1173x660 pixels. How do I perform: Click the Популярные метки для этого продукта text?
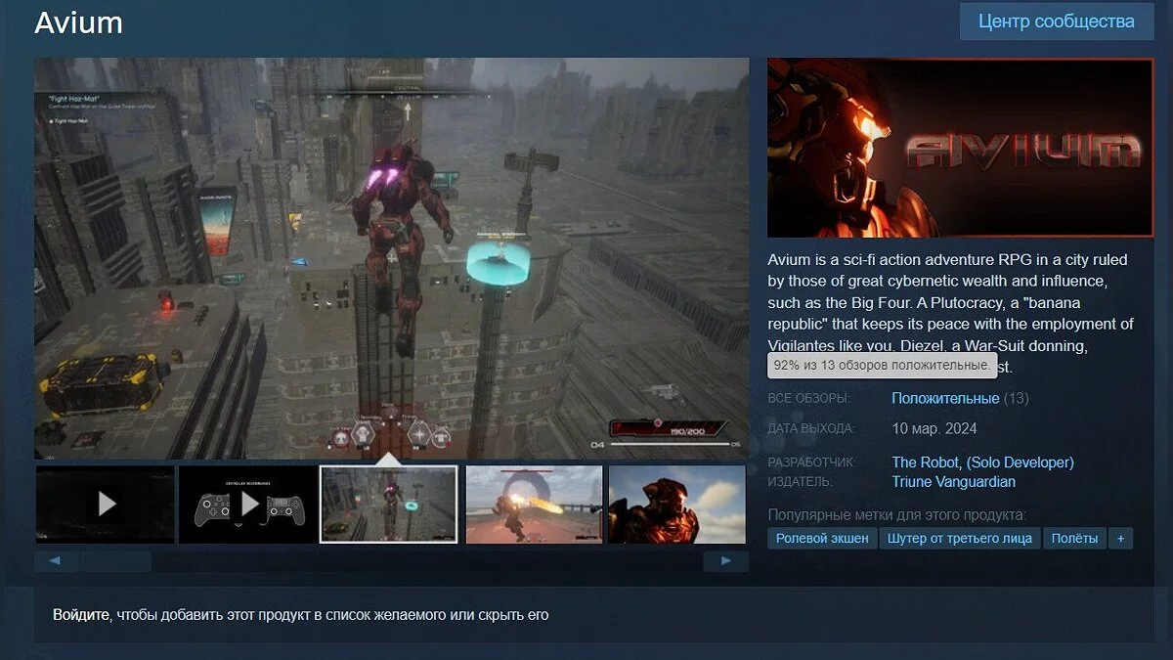(896, 514)
